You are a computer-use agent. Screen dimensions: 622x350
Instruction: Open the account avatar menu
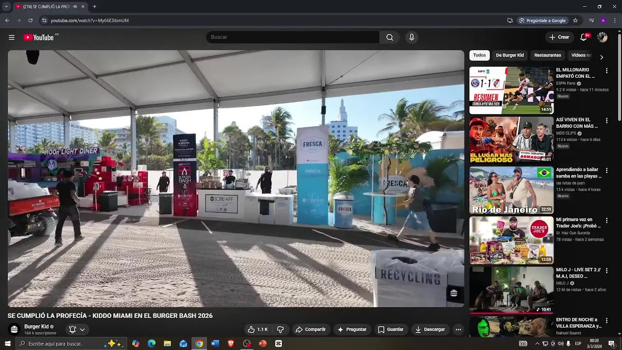click(x=603, y=37)
